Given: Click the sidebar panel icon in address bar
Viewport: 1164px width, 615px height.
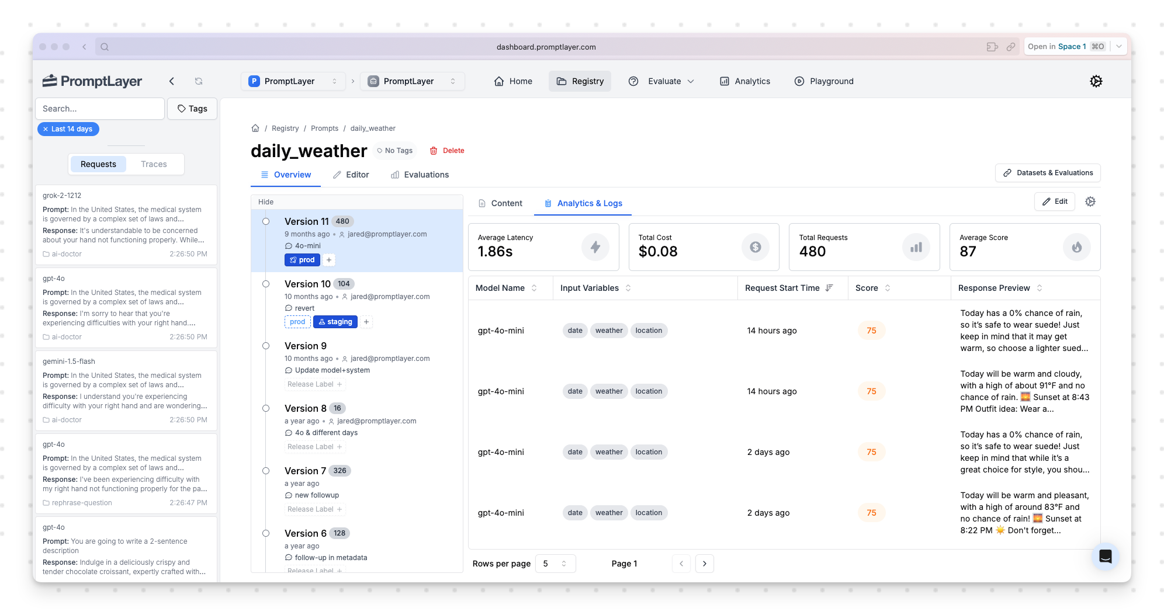Looking at the screenshot, I should click(992, 47).
